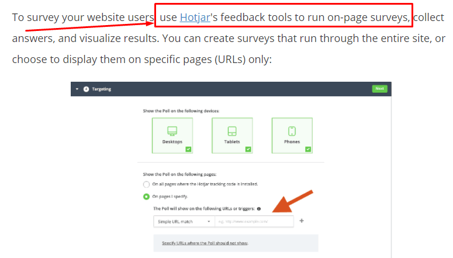Click the Desktops label text
Screen dimensions: 453x258
tap(172, 142)
